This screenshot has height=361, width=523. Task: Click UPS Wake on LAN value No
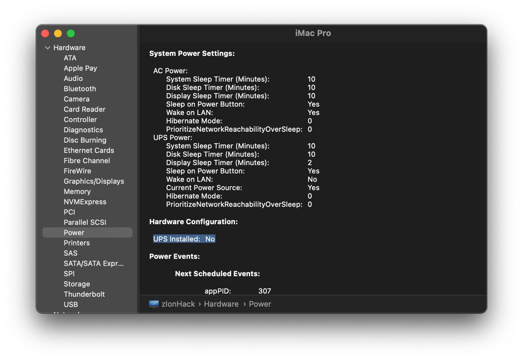[x=312, y=179]
